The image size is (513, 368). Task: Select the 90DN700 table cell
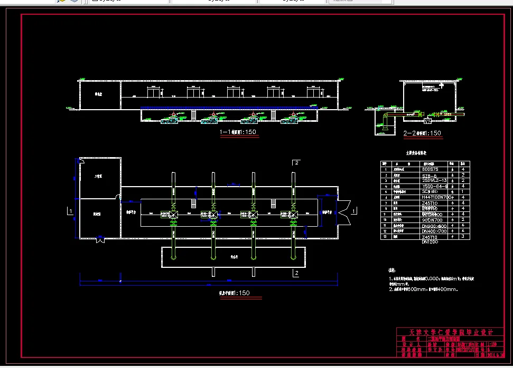click(x=432, y=220)
